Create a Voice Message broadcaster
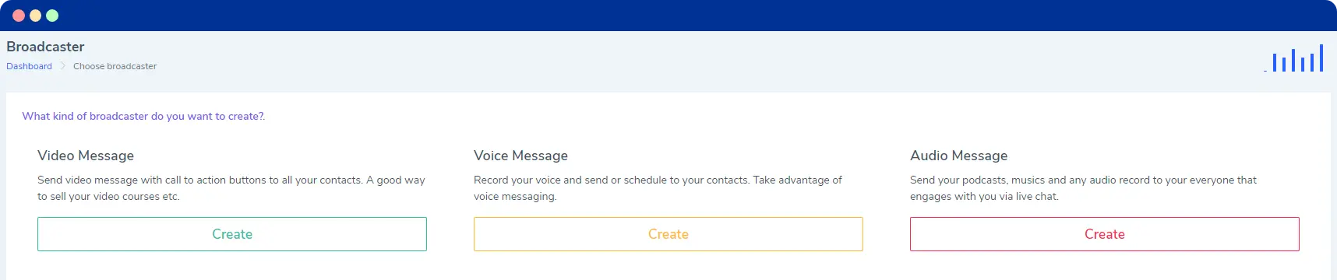1337x280 pixels. tap(668, 234)
